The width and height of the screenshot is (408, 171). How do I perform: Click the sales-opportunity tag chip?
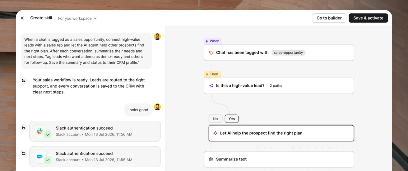click(x=288, y=53)
